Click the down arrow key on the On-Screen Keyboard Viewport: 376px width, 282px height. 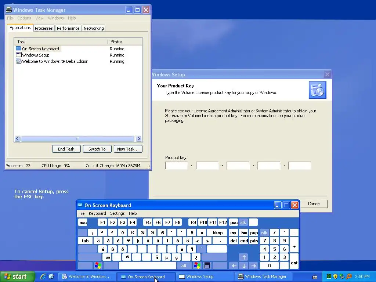pos(244,265)
